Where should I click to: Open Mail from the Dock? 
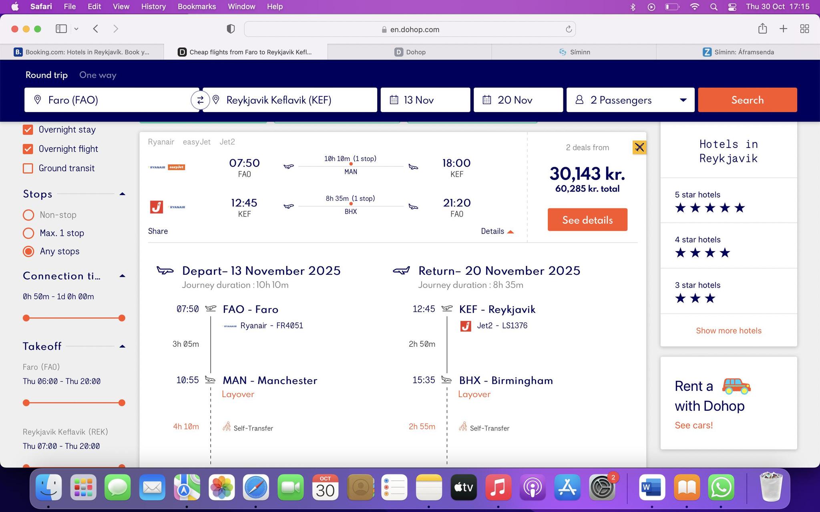click(x=153, y=487)
